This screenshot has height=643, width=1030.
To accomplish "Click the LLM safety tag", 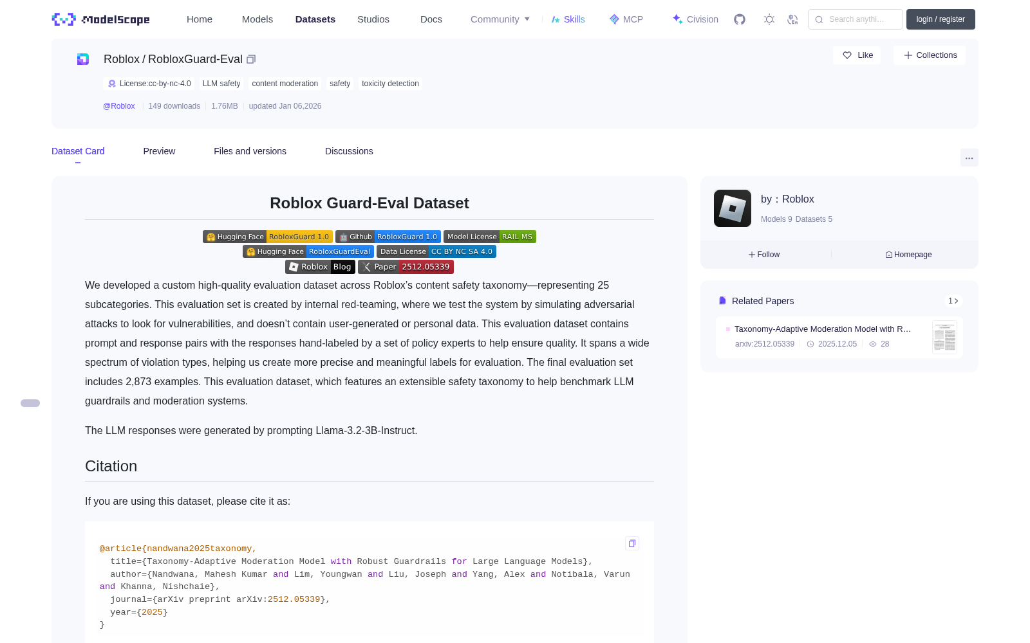I will [x=221, y=84].
